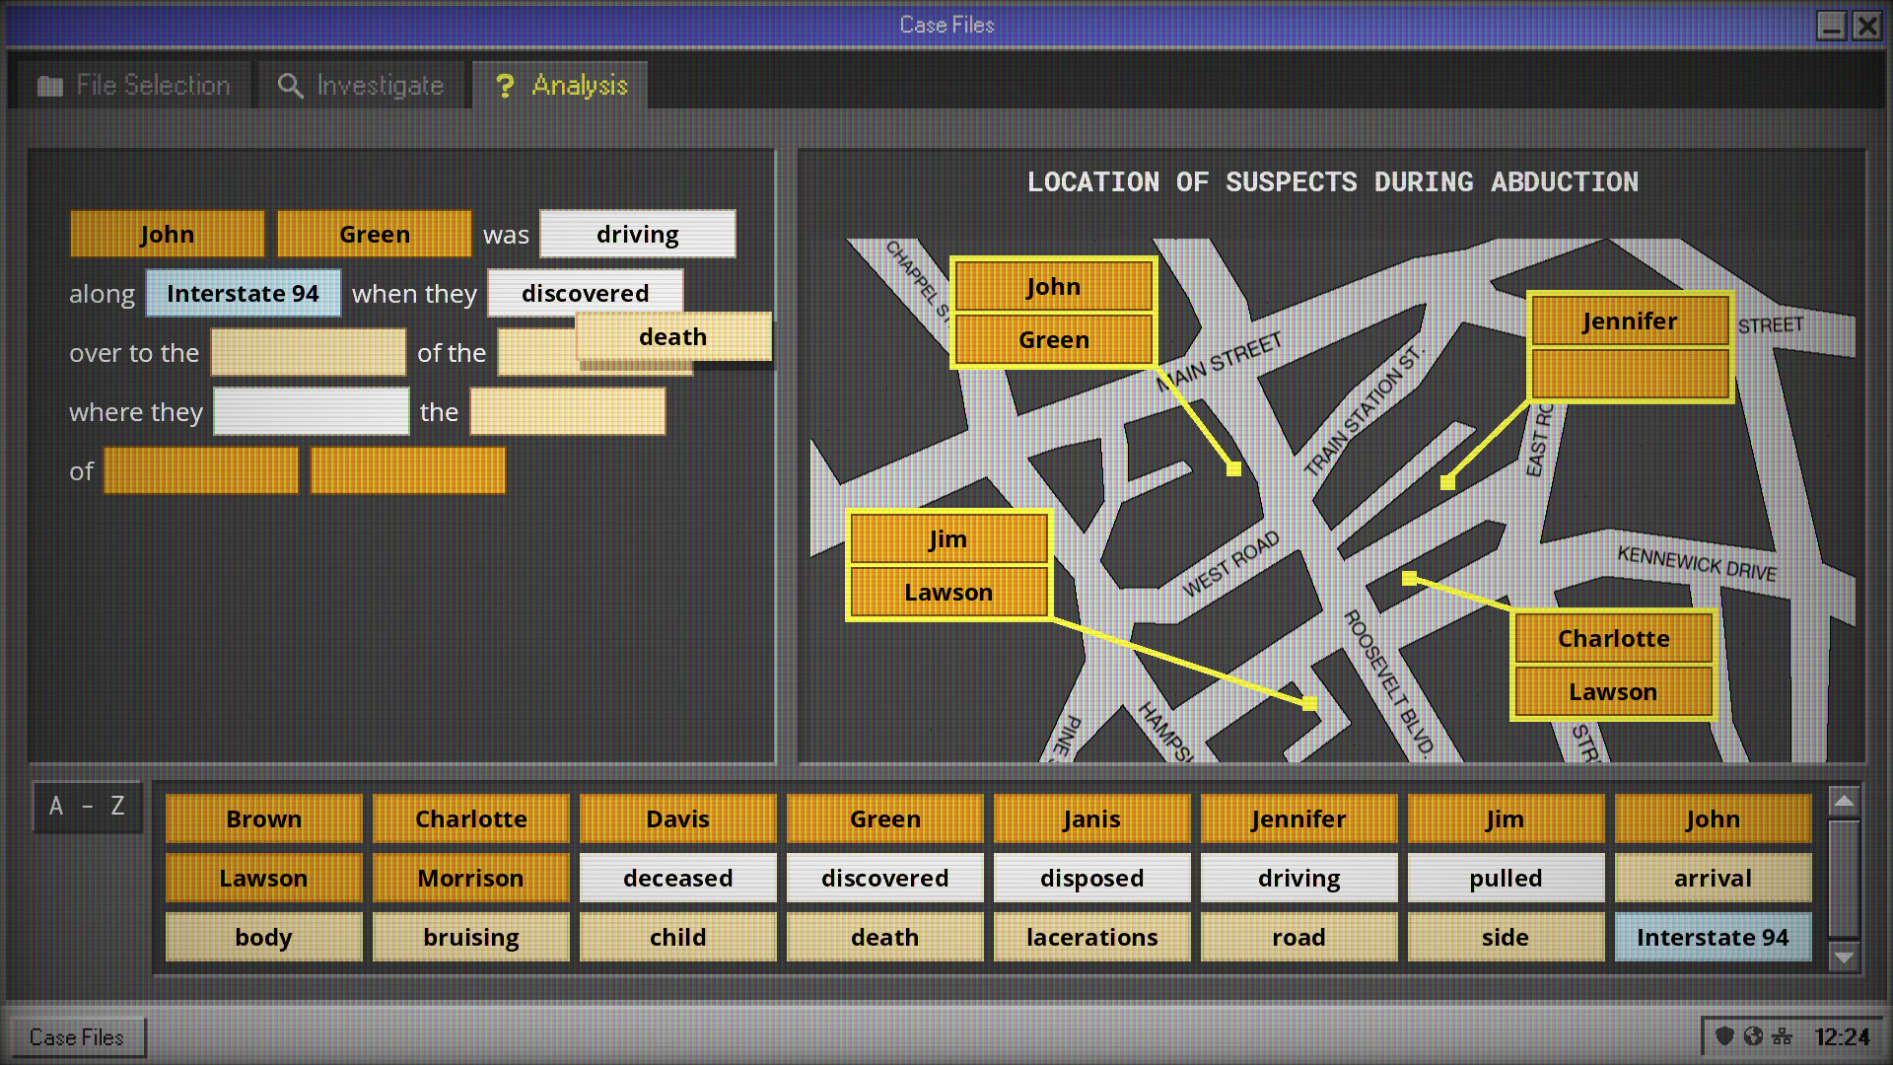Click the empty blank after over to the
Image resolution: width=1893 pixels, height=1065 pixels.
[308, 352]
